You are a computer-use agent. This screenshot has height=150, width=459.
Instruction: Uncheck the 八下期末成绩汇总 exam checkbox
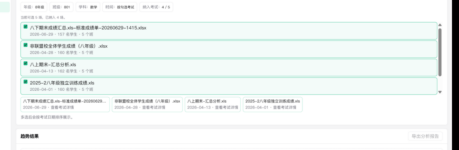(x=26, y=27)
